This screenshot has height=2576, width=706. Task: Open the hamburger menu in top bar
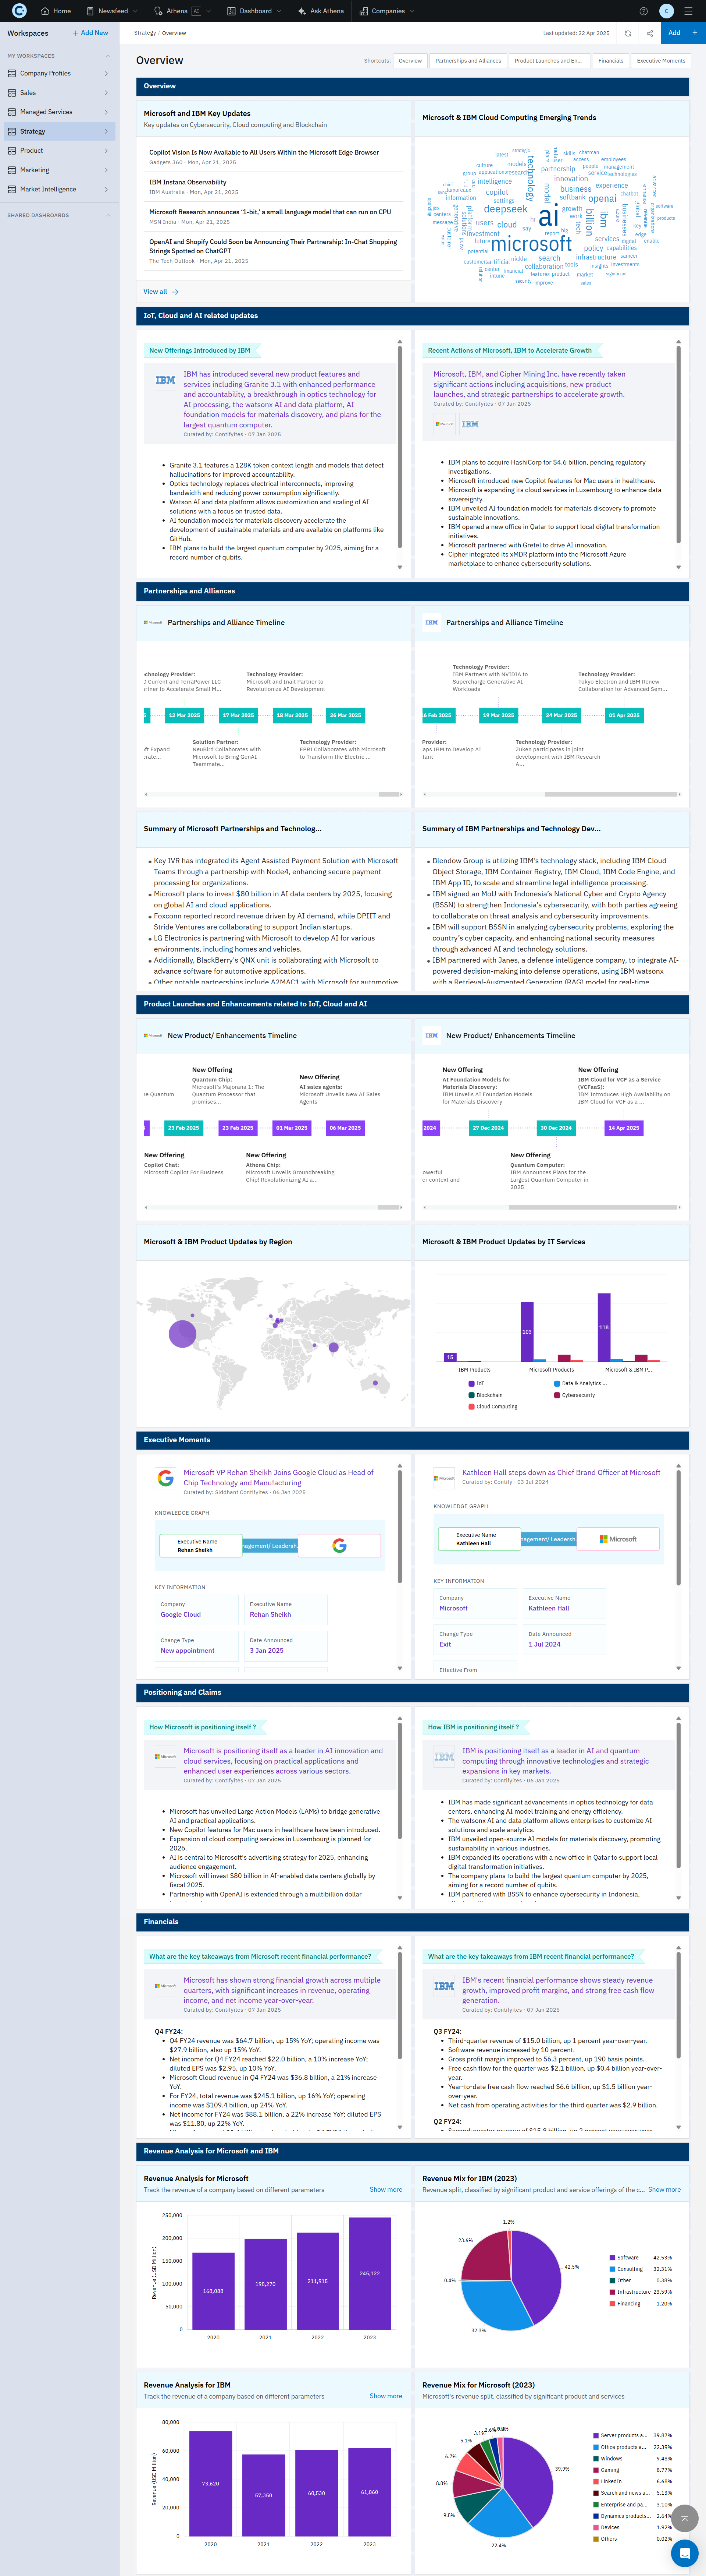click(x=688, y=11)
